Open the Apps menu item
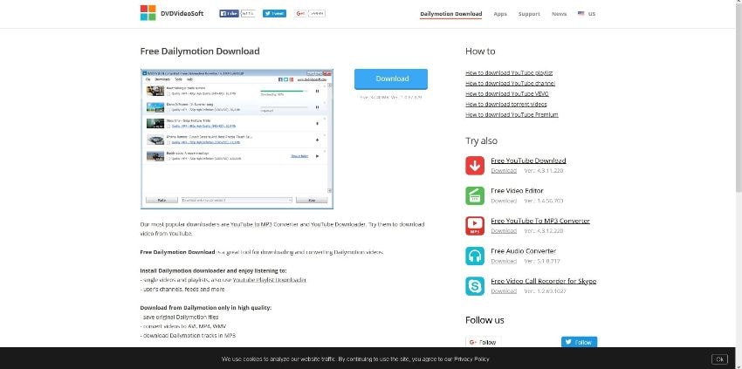The width and height of the screenshot is (742, 369). [500, 14]
